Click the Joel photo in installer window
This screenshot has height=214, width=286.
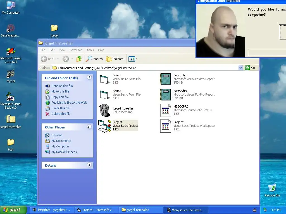tap(221, 31)
